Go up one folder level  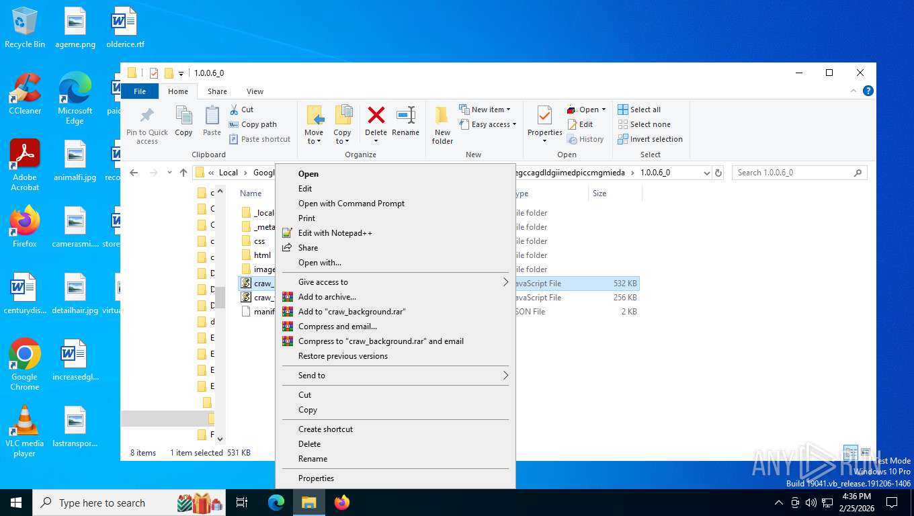183,173
